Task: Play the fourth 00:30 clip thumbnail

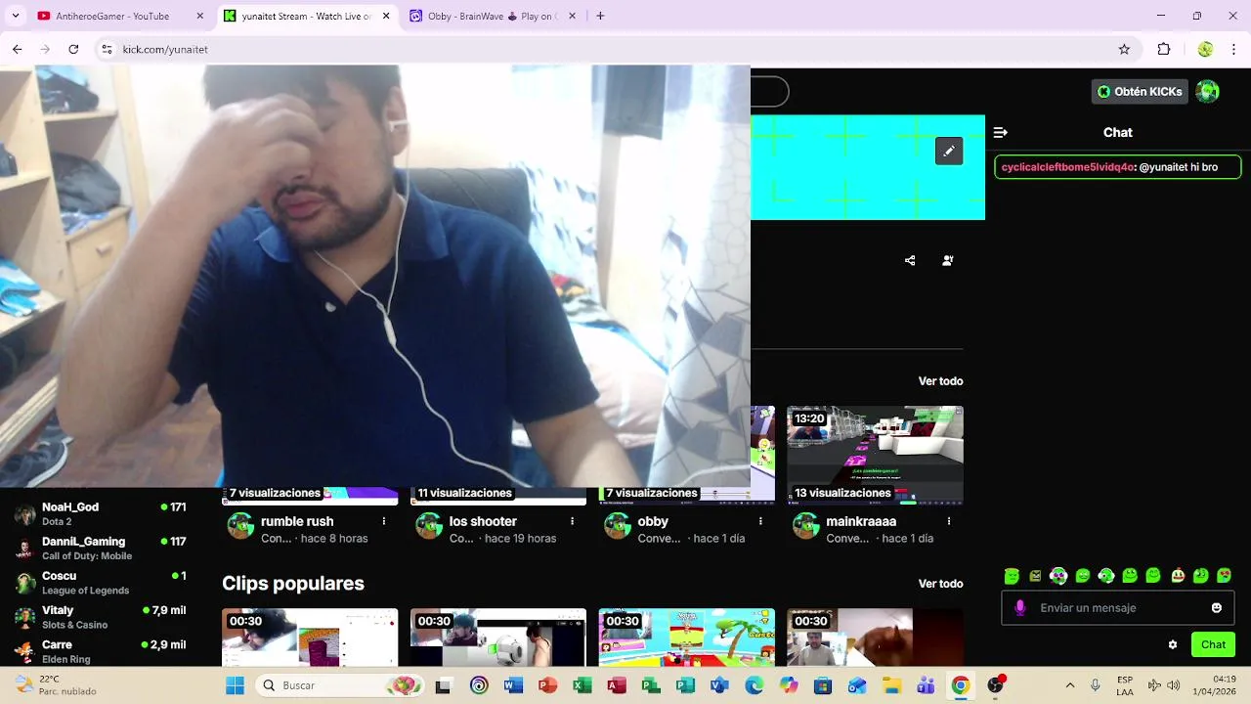Action: point(875,638)
